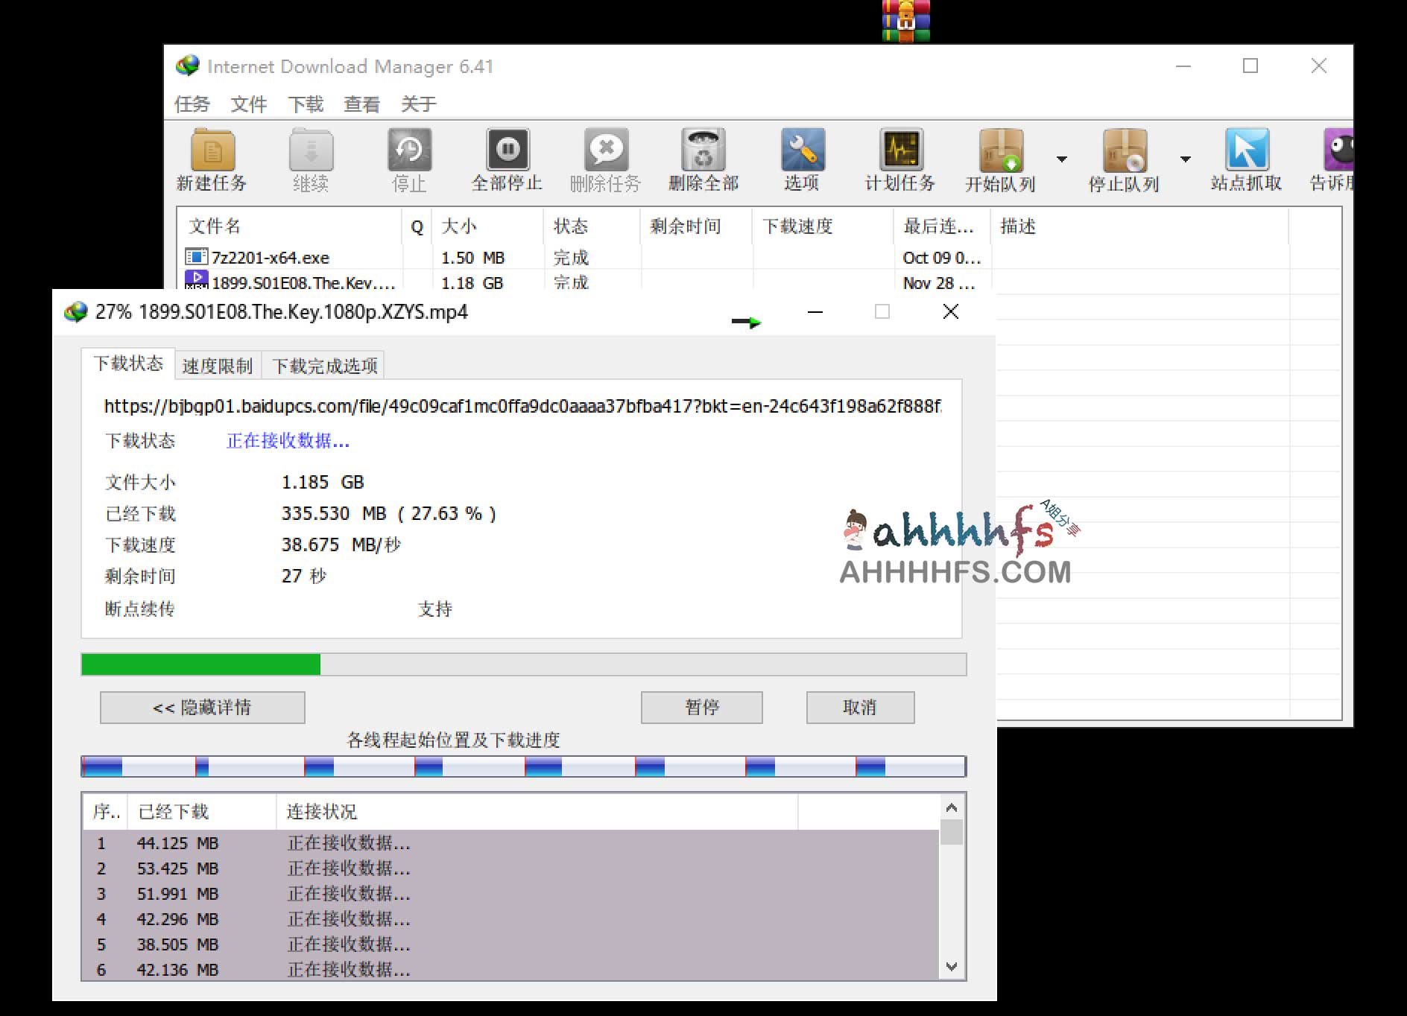Select the 继续 (Resume) toolbar icon

coord(311,159)
